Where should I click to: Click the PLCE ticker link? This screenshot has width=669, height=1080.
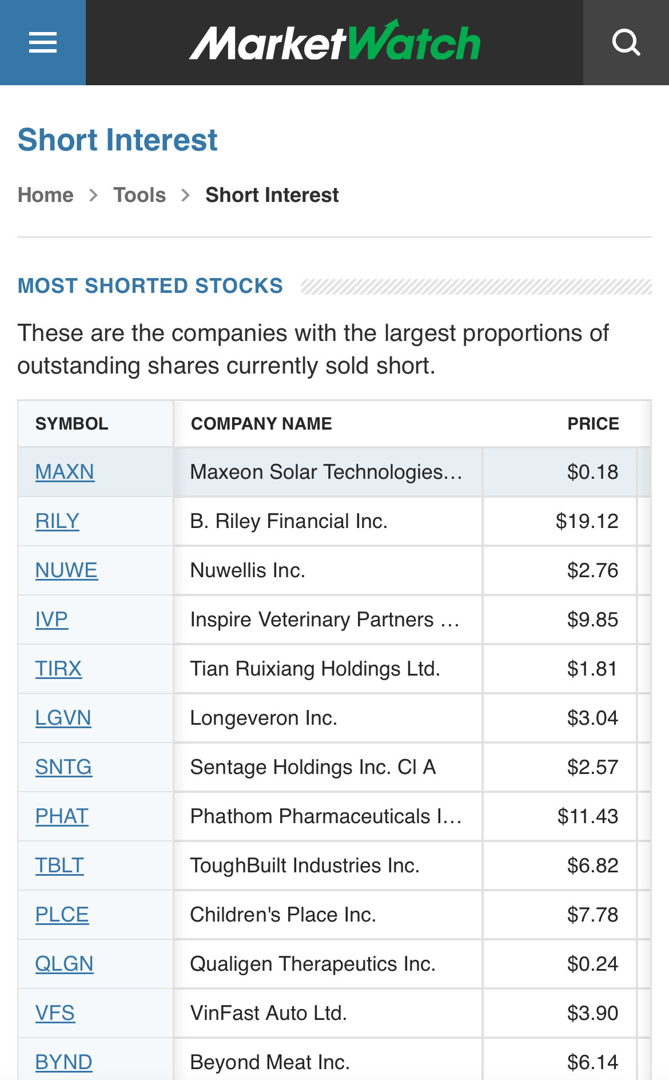click(62, 915)
